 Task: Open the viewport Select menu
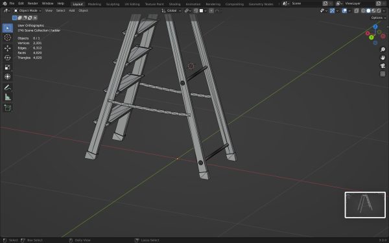(60, 10)
